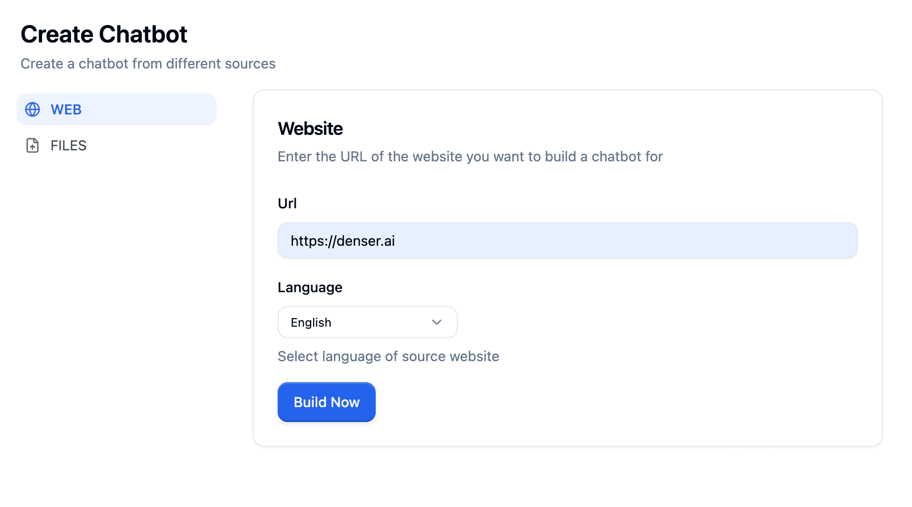Switch to the FILES source tab
Viewport: 912px width, 507px height.
point(68,145)
